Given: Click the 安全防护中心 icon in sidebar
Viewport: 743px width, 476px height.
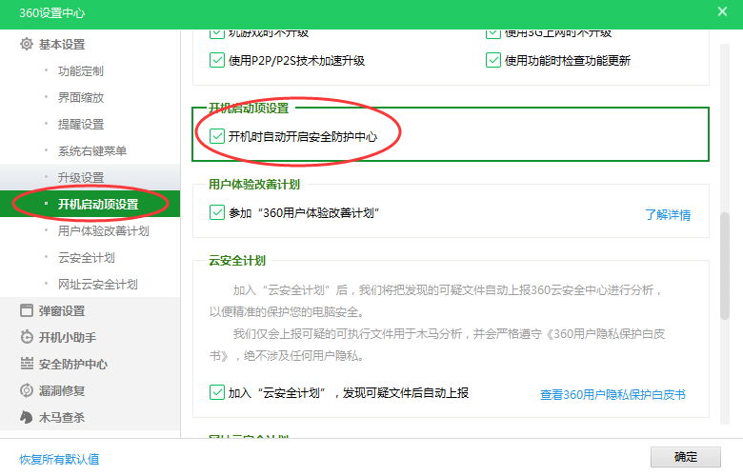Looking at the screenshot, I should [27, 364].
